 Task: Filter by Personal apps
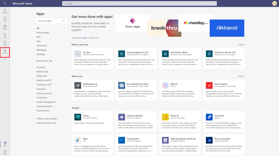click(43, 33)
